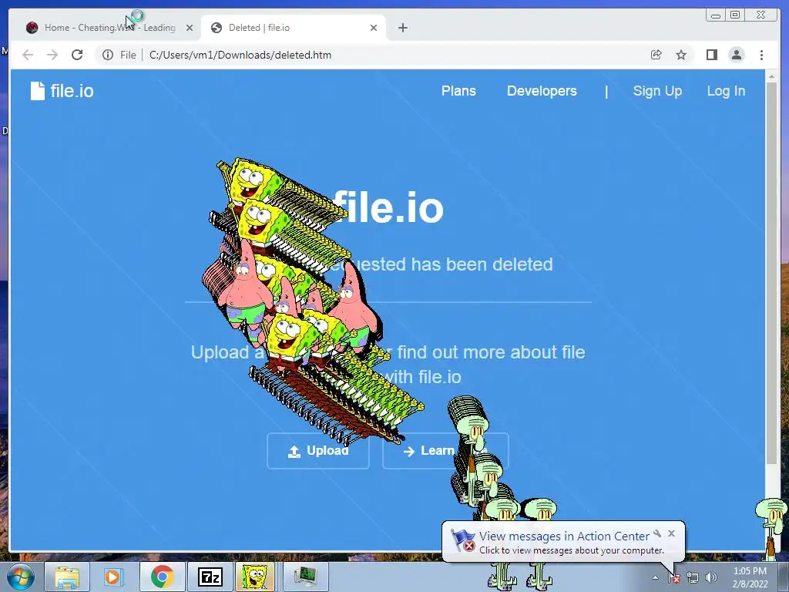Show hidden tray icons arrow

pos(655,578)
